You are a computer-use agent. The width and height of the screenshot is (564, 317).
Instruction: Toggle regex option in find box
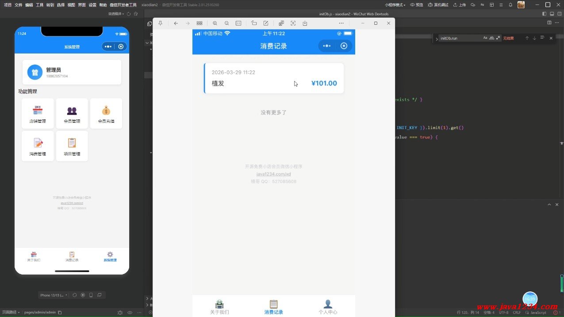(498, 38)
